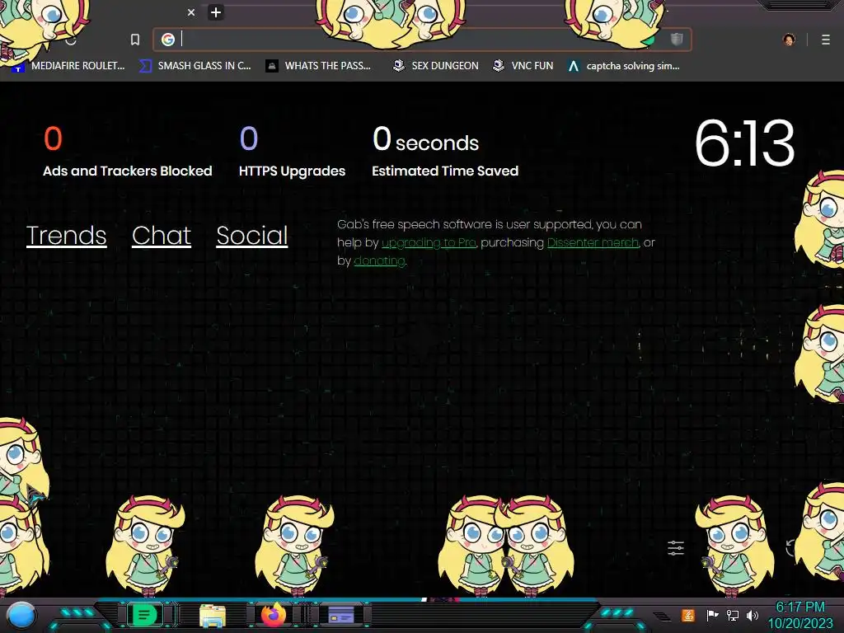
Task: Click Ads and Trackers Blocked stat
Action: [128, 152]
